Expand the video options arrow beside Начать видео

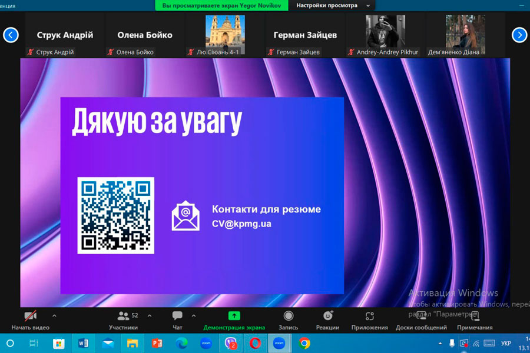tap(54, 315)
